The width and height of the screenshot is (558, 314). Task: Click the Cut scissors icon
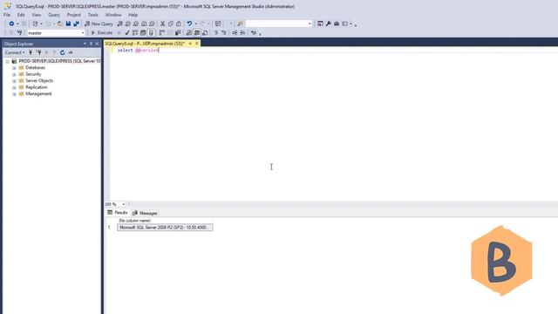(163, 24)
